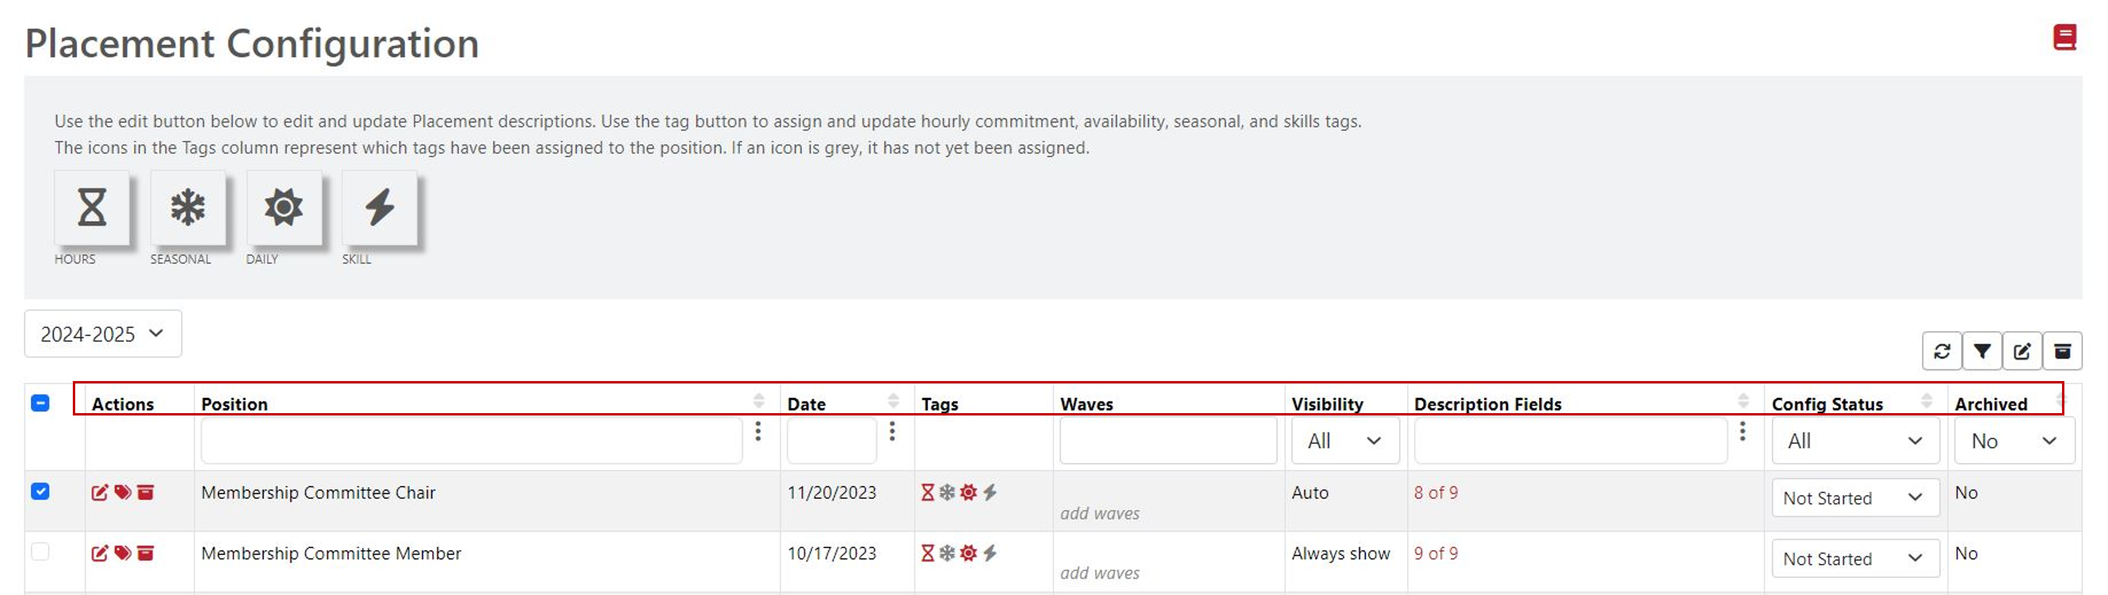Sort by the Position column header
The width and height of the screenshot is (2108, 595).
235,404
